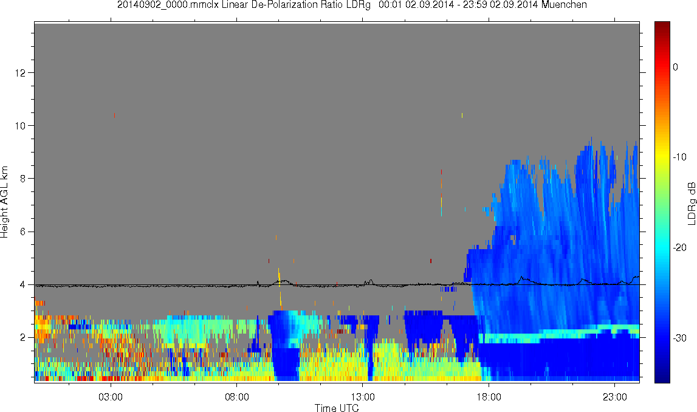Click the '6' height tick label

[22, 232]
